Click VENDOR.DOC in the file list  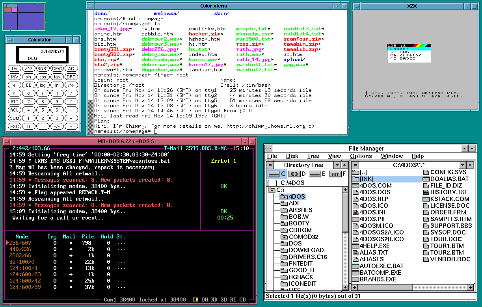[x=450, y=259]
